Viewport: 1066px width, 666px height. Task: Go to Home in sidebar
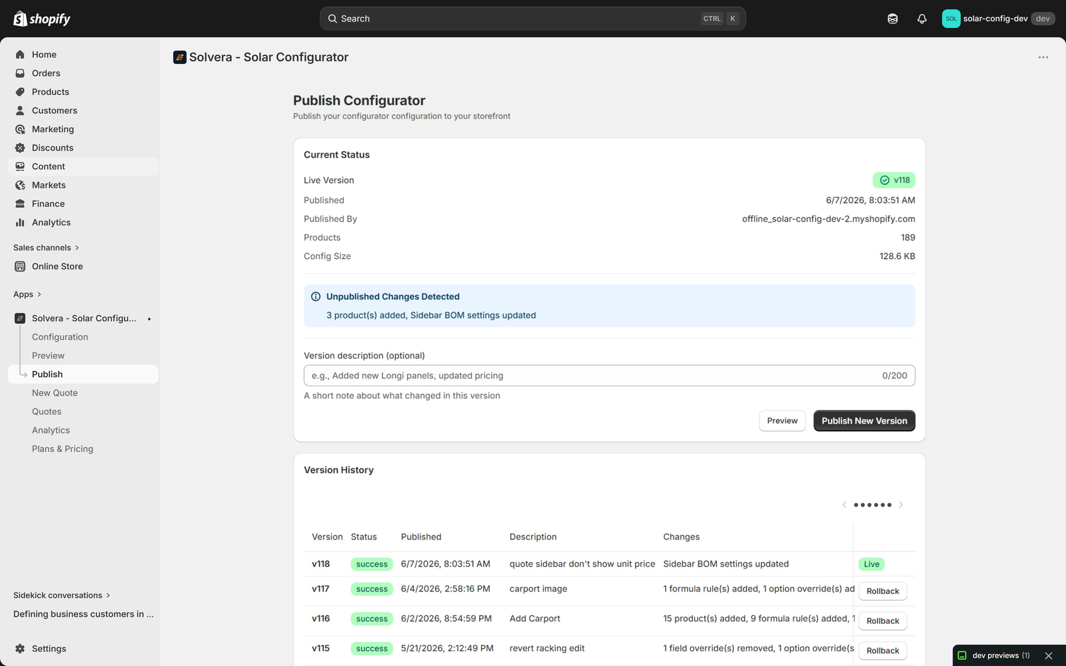[83, 55]
